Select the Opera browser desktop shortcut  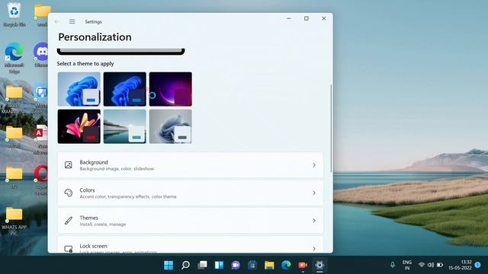[41, 180]
